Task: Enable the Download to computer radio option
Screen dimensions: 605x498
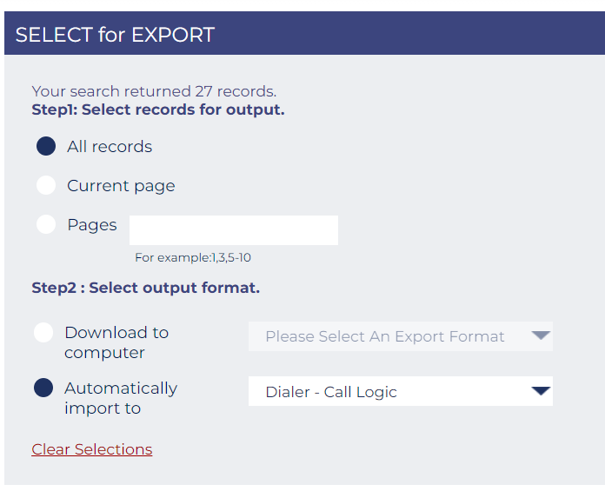Action: pos(43,332)
